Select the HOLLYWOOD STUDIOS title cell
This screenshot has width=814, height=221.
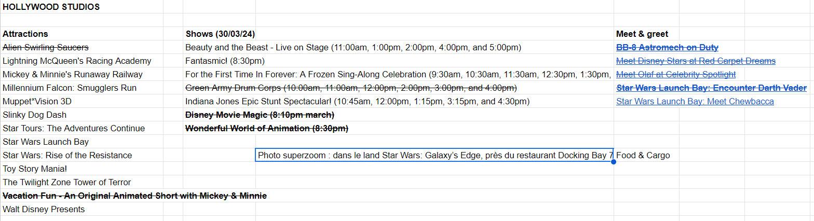(51, 7)
